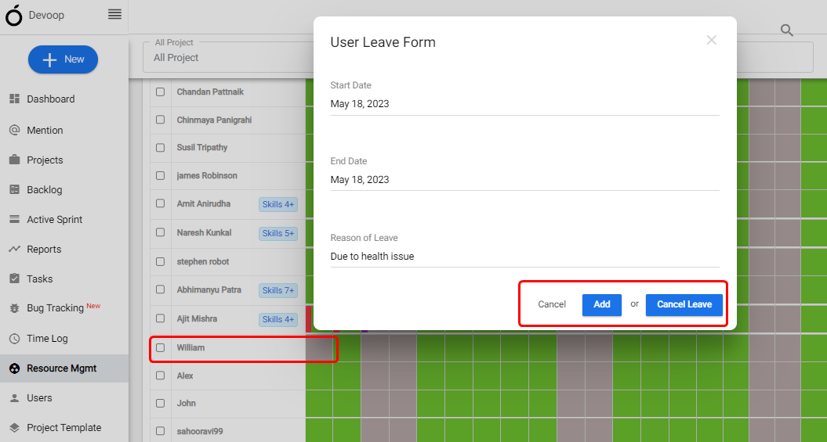Select Chandan Pattnaik's checkbox

(161, 92)
